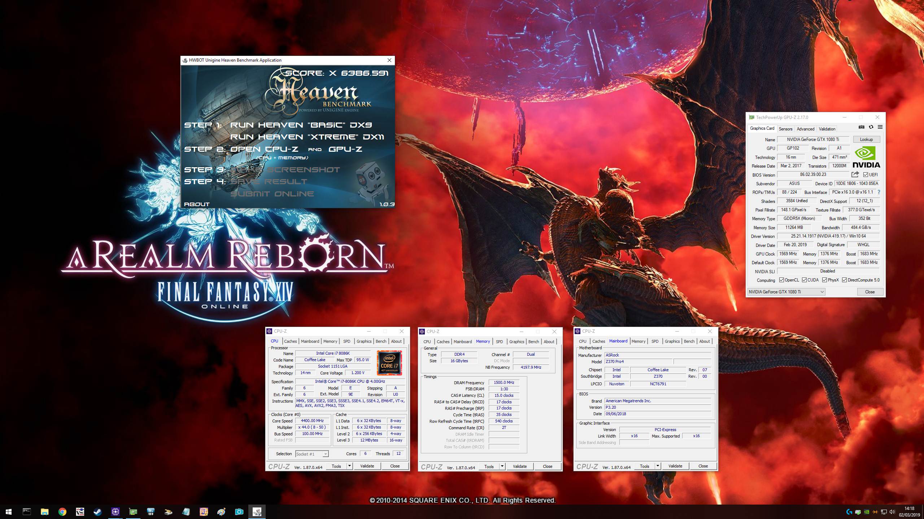The width and height of the screenshot is (924, 519).
Task: Open About tab in CPU-Z Memory window
Action: click(549, 342)
